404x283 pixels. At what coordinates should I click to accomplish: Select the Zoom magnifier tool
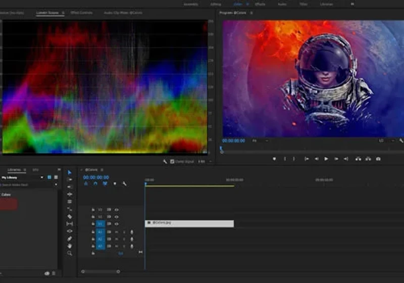(x=70, y=253)
